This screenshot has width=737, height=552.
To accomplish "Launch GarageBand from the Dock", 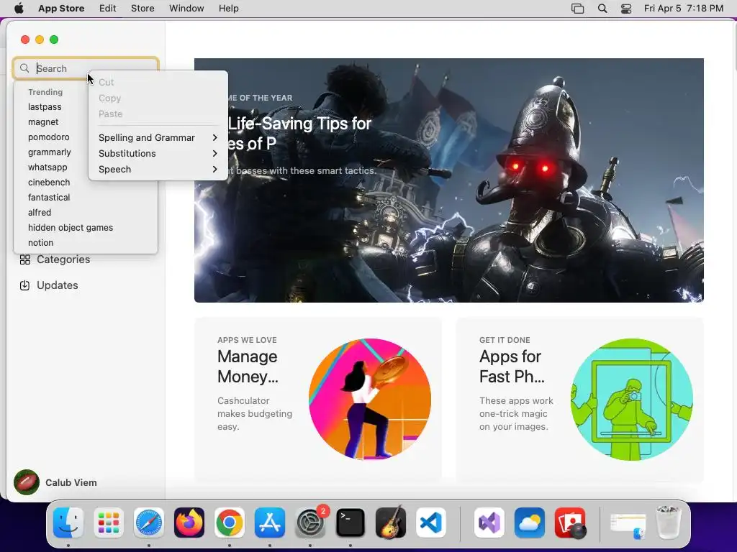I will tap(391, 523).
